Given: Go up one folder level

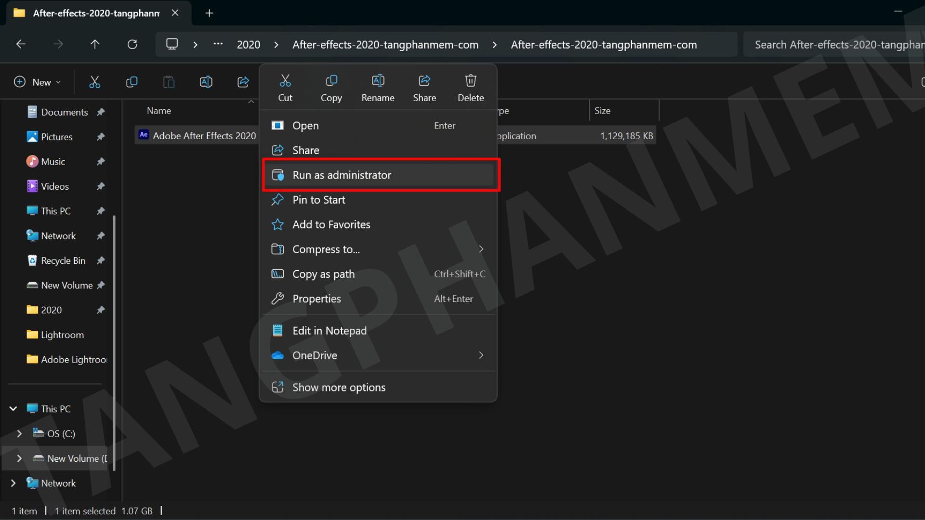Looking at the screenshot, I should coord(95,44).
